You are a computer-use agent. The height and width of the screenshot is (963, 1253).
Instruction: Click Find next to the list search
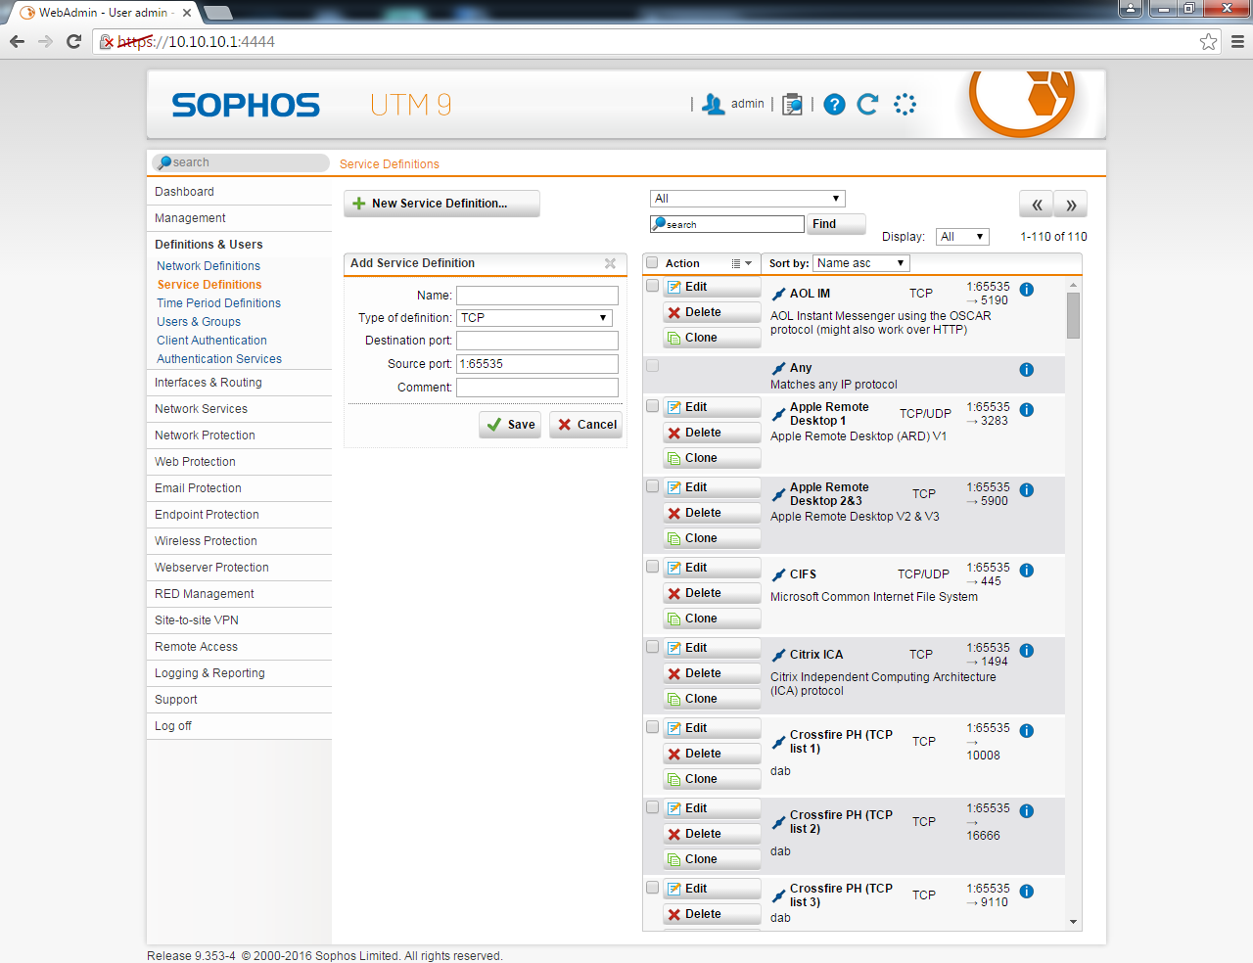[837, 224]
